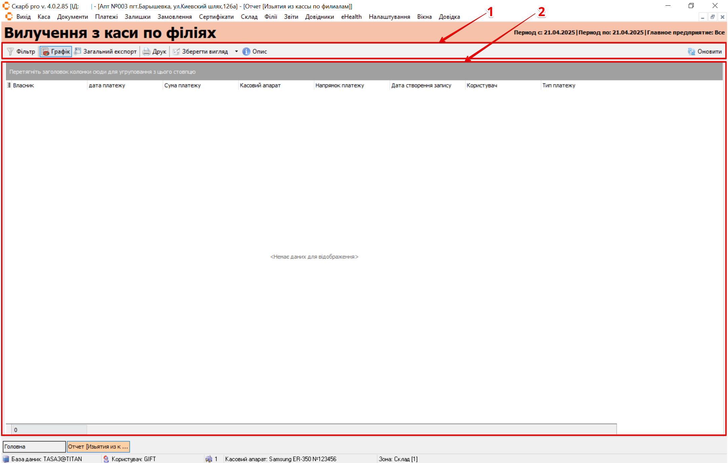Screen dimensions: 728x463
Task: Switch to the Головна tab
Action: point(34,447)
